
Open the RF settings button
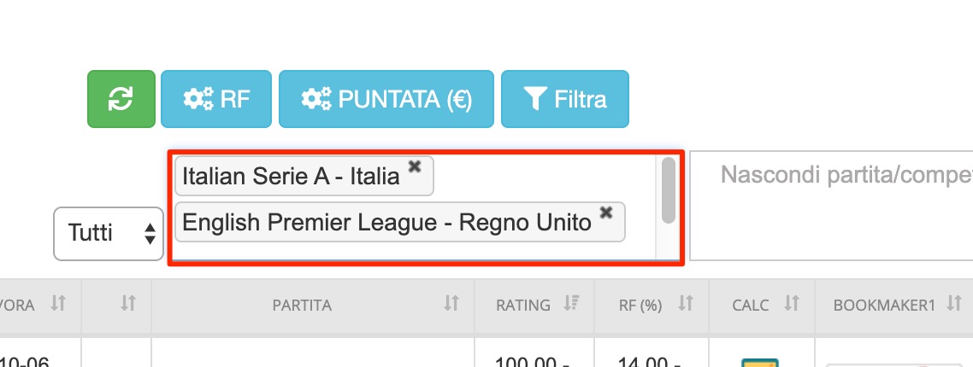tap(216, 99)
